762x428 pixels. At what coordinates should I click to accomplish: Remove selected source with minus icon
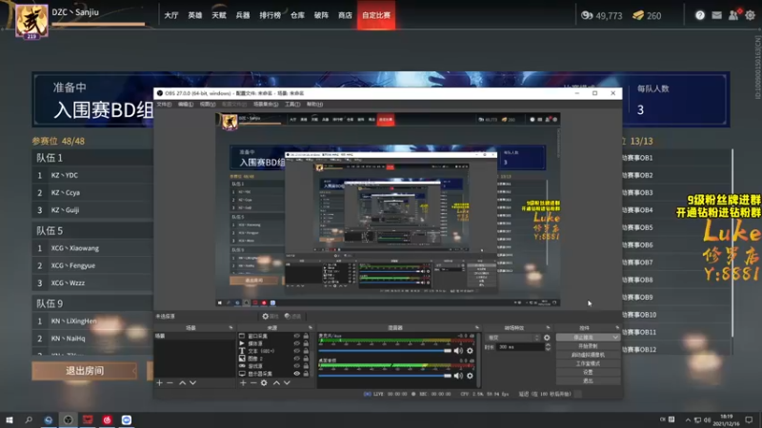[x=253, y=383]
